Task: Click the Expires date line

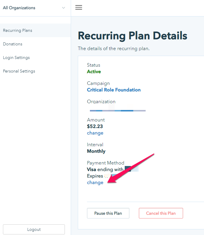Action: (103, 176)
